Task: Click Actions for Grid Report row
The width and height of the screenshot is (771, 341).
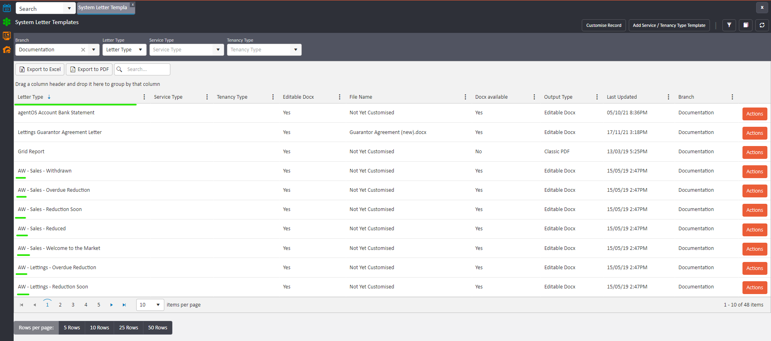Action: 754,152
